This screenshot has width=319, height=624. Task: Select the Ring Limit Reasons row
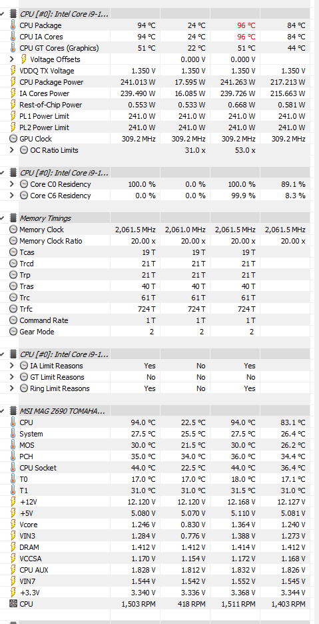[x=159, y=388]
